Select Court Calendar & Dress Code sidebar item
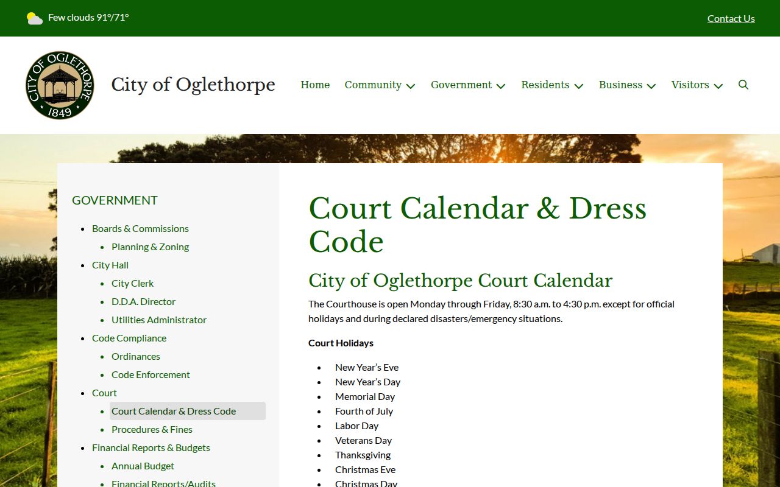780x487 pixels. [x=188, y=411]
